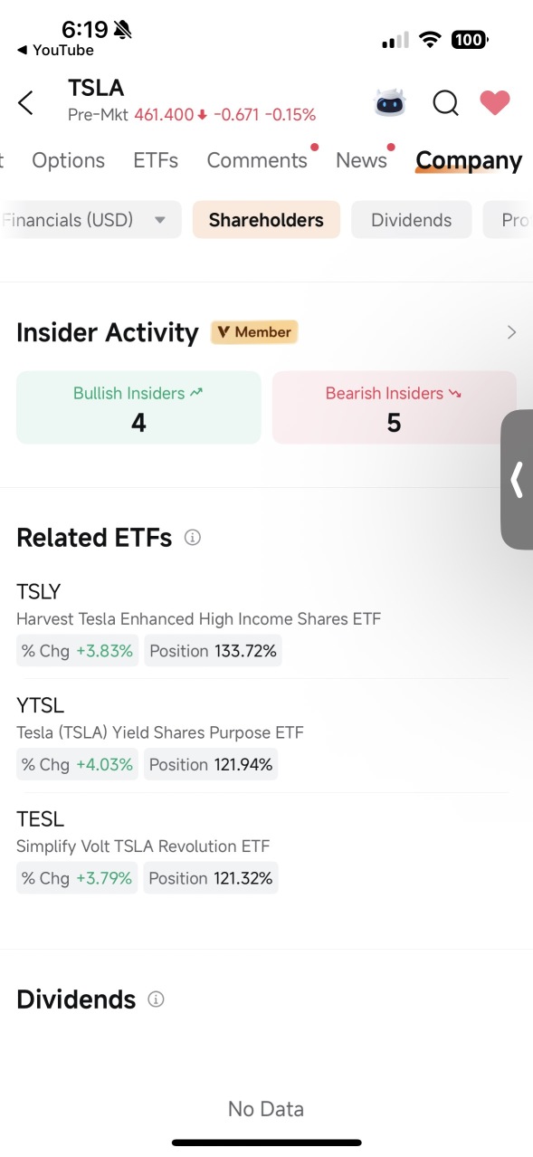Click the heart favorites icon

494,102
